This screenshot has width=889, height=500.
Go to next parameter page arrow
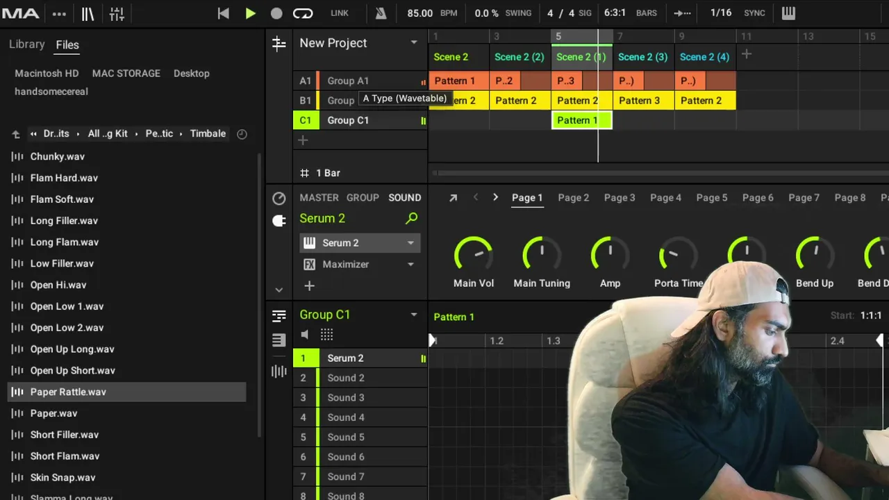tap(495, 198)
